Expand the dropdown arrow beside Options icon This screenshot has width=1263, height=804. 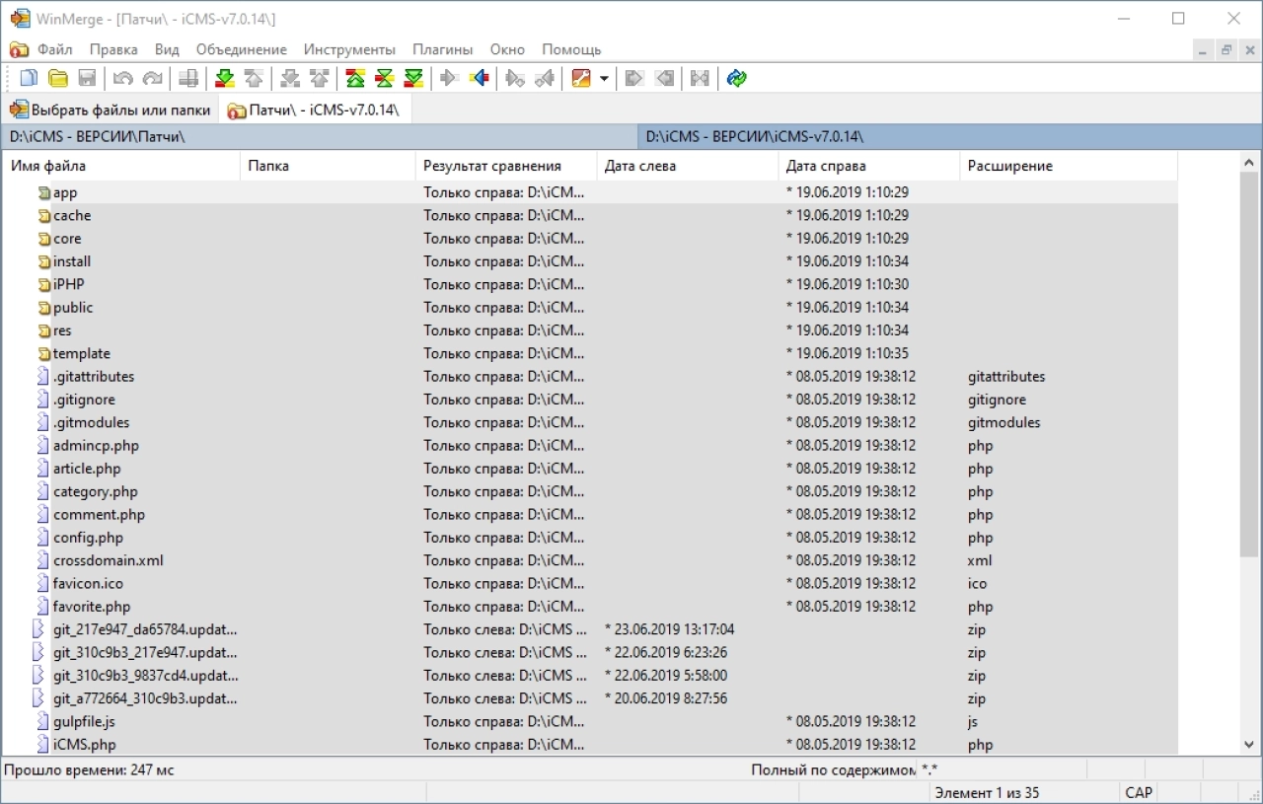click(604, 78)
